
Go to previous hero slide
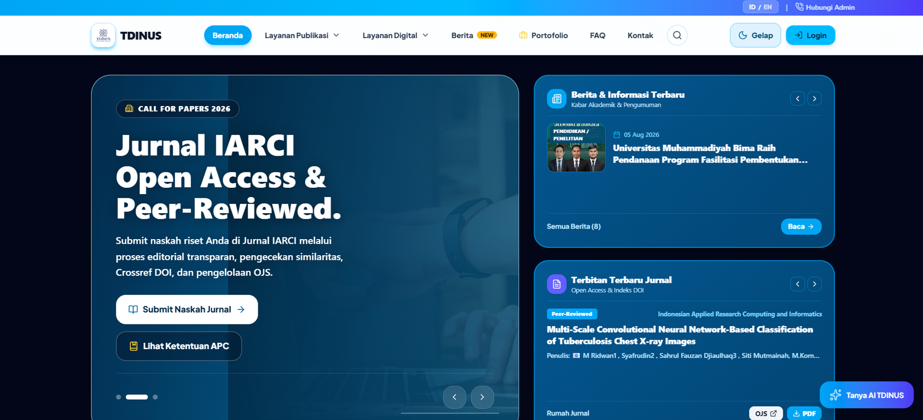point(455,397)
